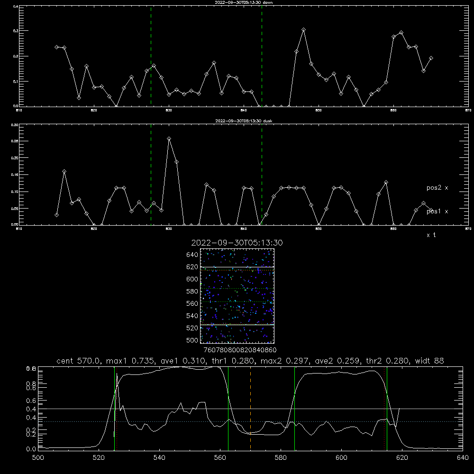
Task: Click the '2022-09-30T05:13:30 dusk' plot title
Action: pyautogui.click(x=244, y=121)
